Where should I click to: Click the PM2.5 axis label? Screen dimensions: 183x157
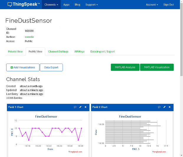(136, 149)
